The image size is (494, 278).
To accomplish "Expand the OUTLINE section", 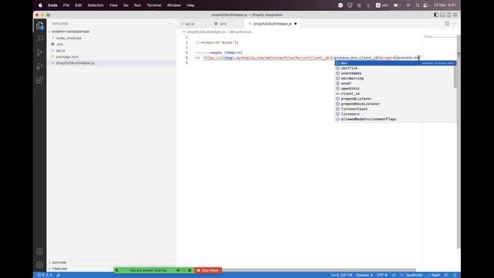I will tap(59, 263).
